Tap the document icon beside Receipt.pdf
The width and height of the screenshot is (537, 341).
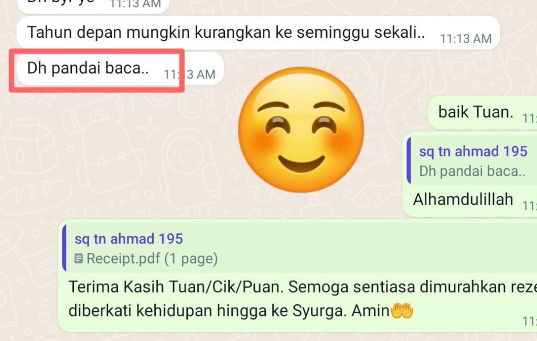point(79,259)
